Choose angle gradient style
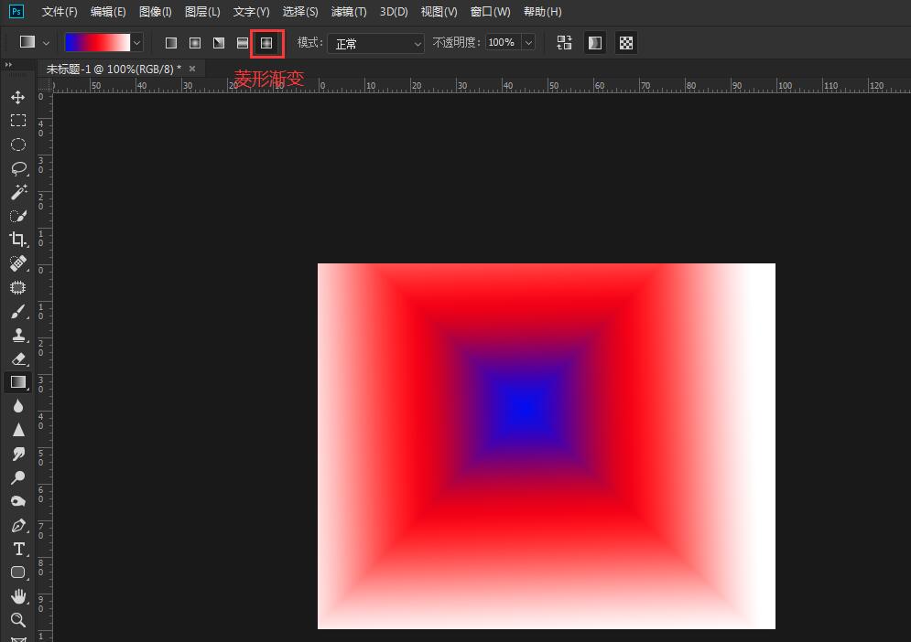 (219, 43)
